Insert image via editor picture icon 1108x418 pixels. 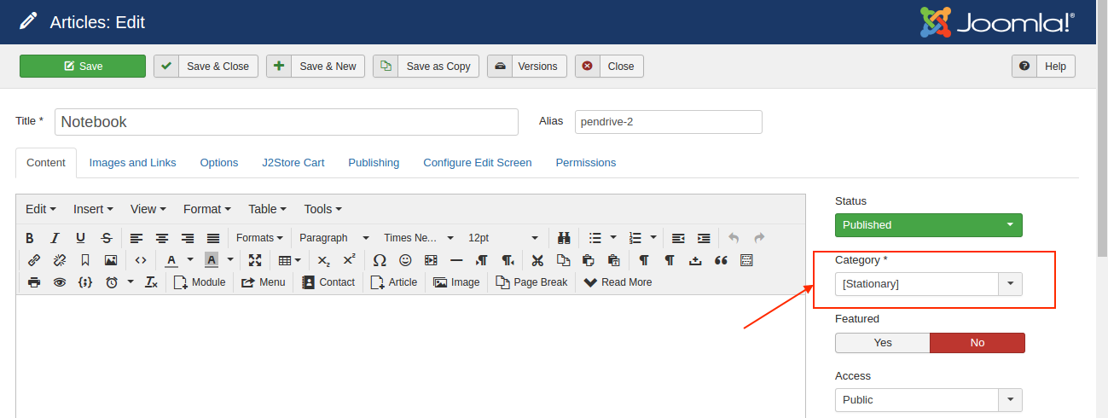pos(111,260)
